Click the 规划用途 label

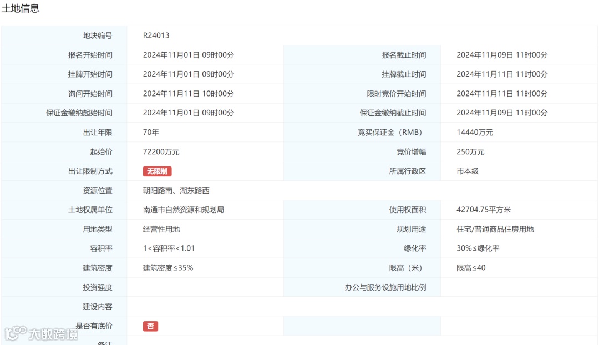pos(412,229)
